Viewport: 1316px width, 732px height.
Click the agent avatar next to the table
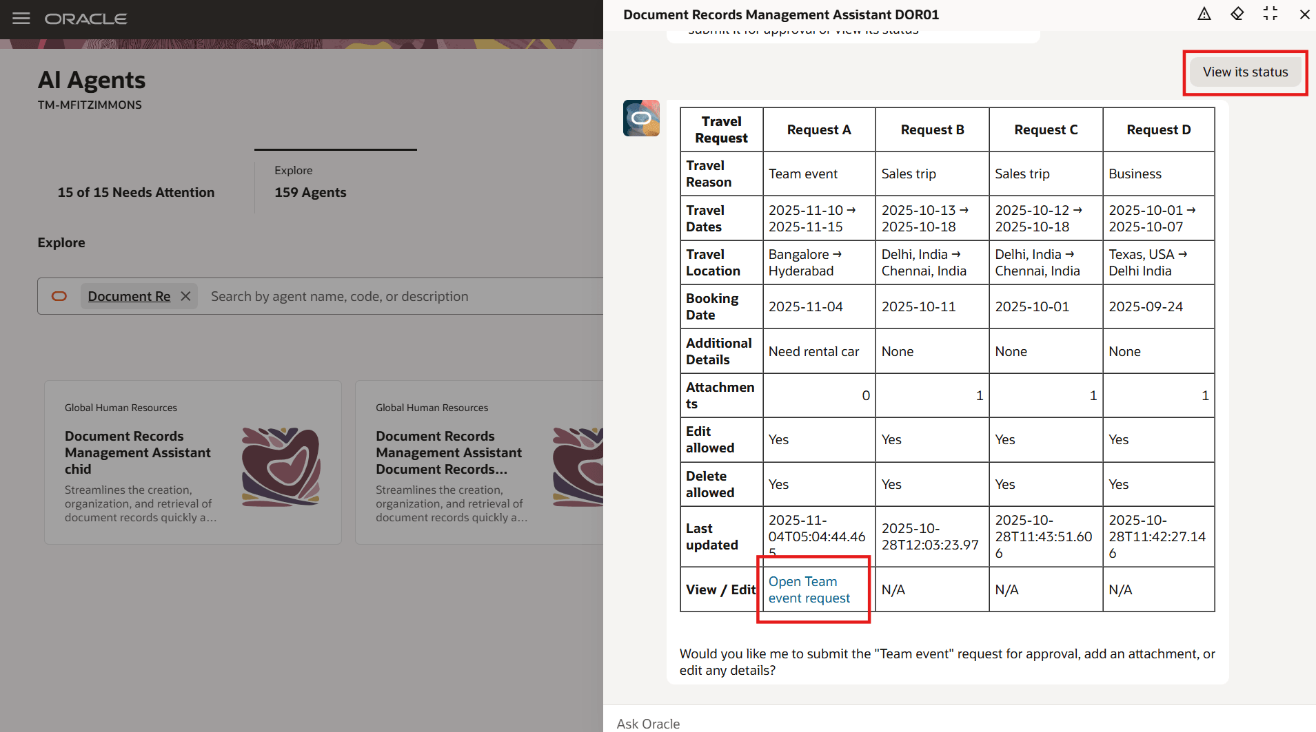641,117
